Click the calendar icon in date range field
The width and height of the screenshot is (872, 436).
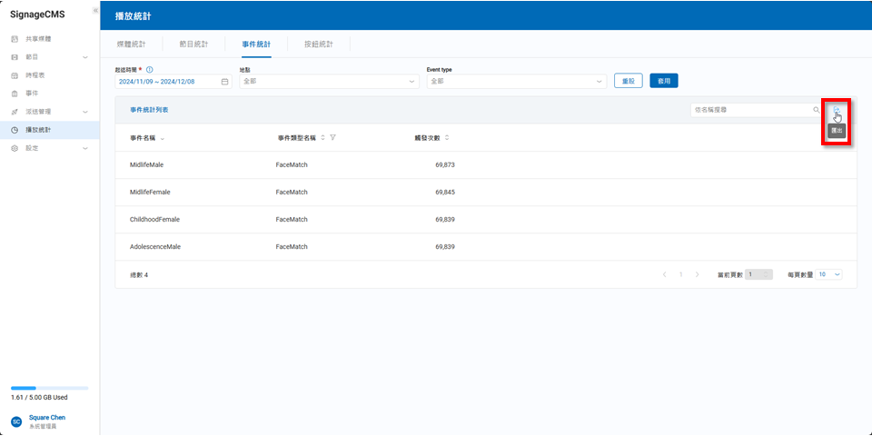pos(224,81)
